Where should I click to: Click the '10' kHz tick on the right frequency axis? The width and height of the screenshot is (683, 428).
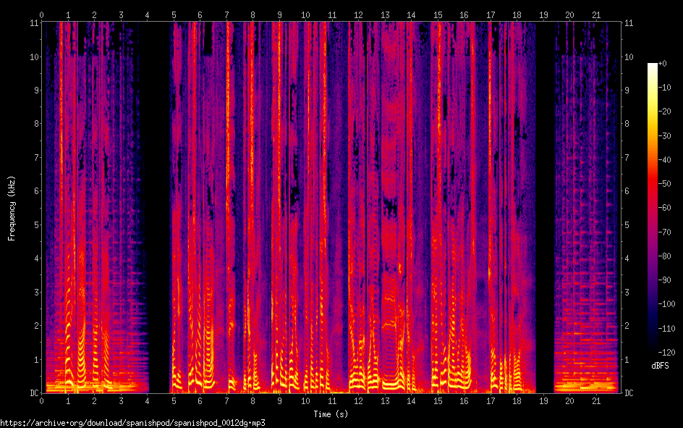[x=629, y=56]
